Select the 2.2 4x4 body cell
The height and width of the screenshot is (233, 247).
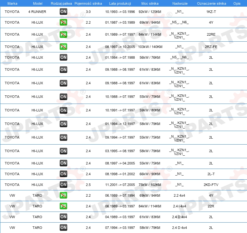(179, 195)
